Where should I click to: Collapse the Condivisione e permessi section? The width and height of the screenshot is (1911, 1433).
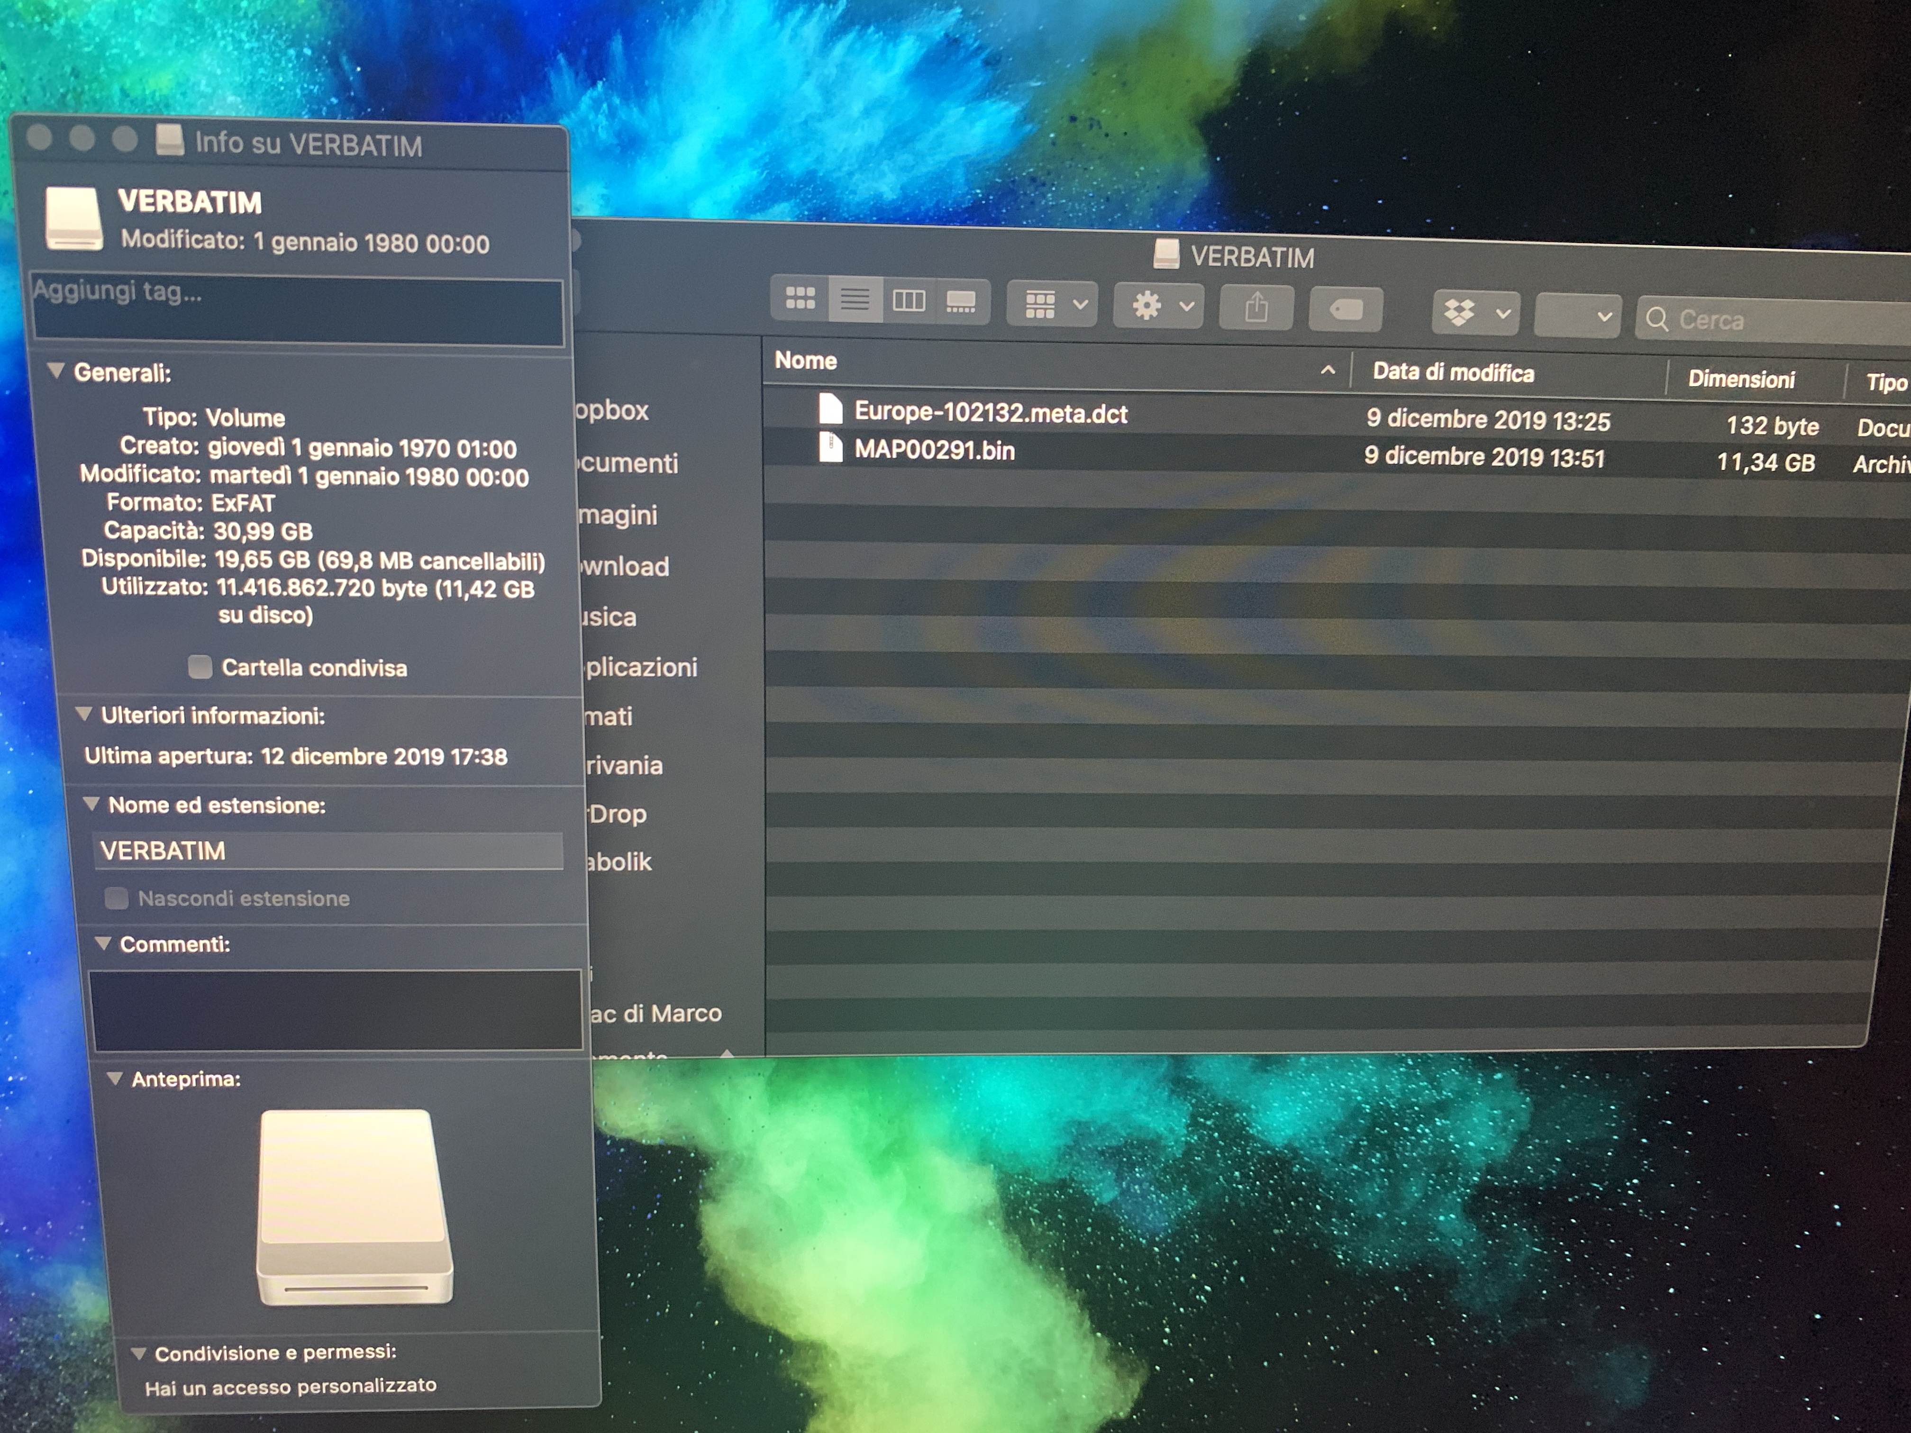138,1352
